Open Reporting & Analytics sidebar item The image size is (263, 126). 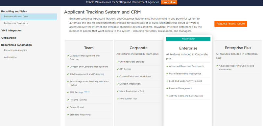pos(15,50)
